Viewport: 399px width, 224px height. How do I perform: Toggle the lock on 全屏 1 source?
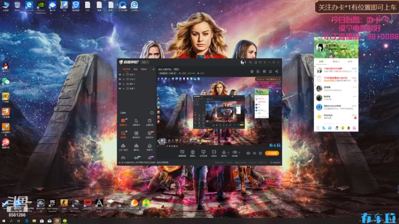point(124,89)
